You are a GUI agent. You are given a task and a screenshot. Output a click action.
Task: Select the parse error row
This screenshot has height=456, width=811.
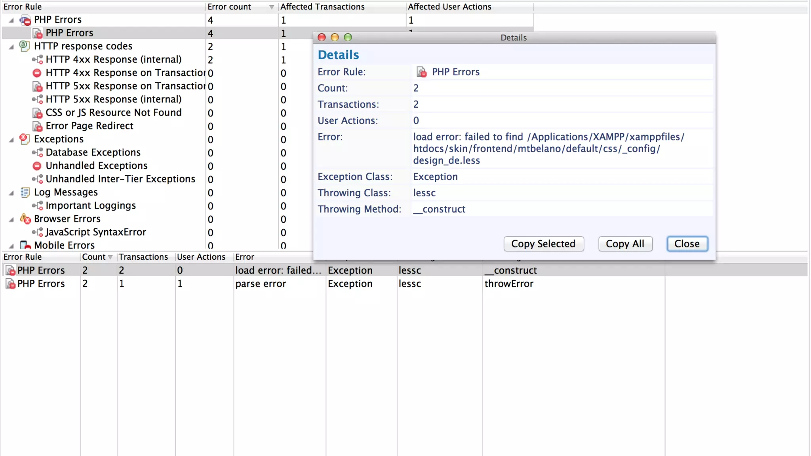point(261,284)
